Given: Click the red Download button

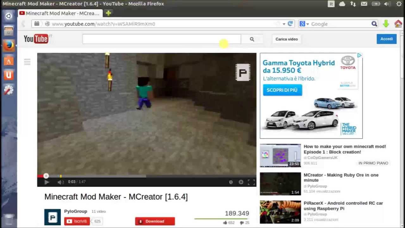Looking at the screenshot, I should click(155, 221).
